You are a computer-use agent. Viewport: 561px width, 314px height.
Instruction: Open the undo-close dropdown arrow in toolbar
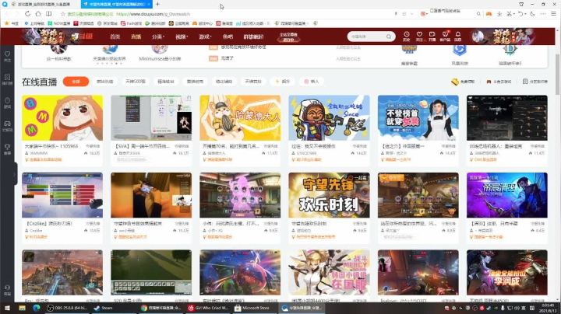pyautogui.click(x=525, y=14)
